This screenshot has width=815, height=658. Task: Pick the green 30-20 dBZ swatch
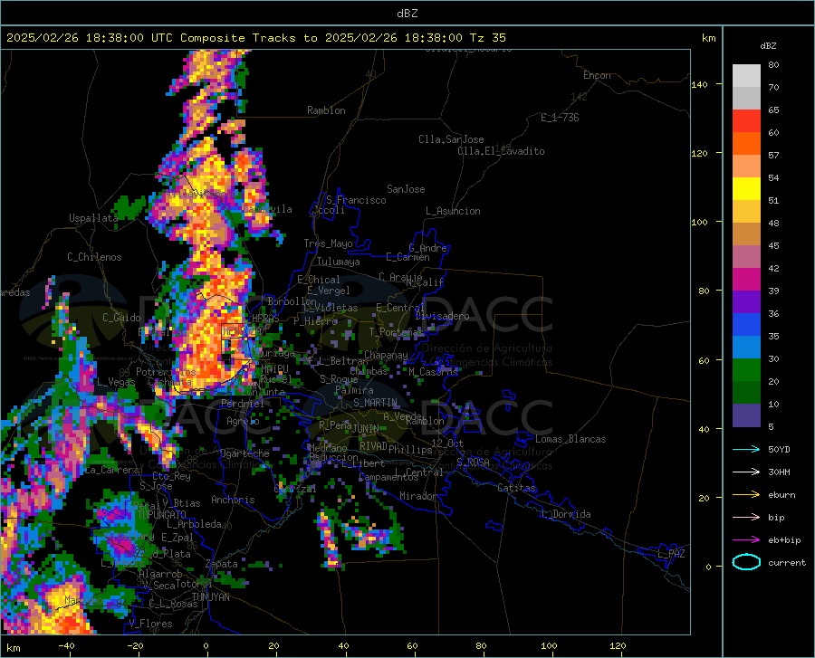746,370
